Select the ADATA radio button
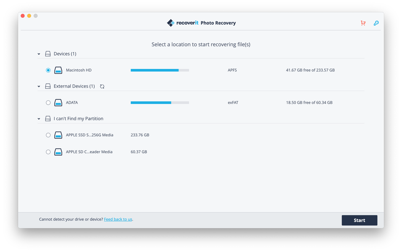Image resolution: width=402 pixels, height=252 pixels. pyautogui.click(x=48, y=103)
